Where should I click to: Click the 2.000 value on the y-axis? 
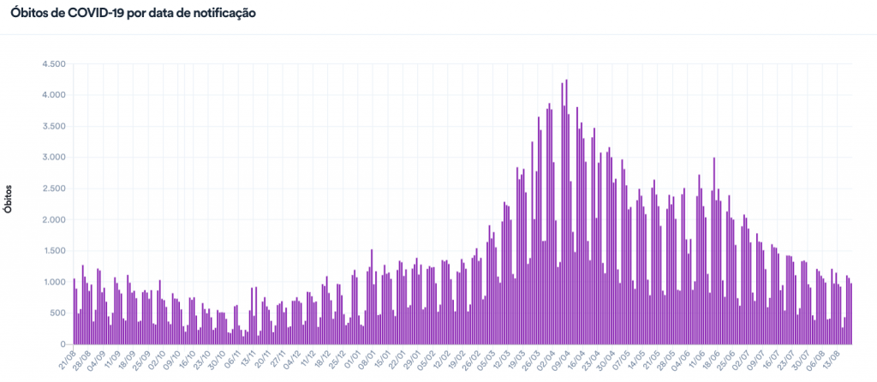[54, 220]
